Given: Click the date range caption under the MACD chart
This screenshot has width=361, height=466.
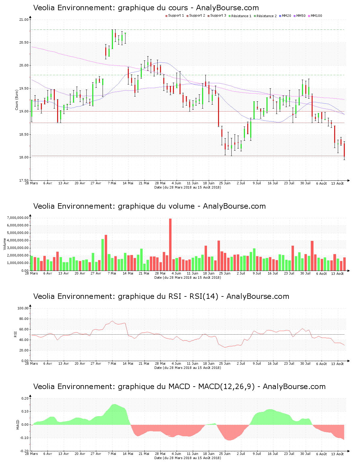Looking at the screenshot, I should 188,458.
